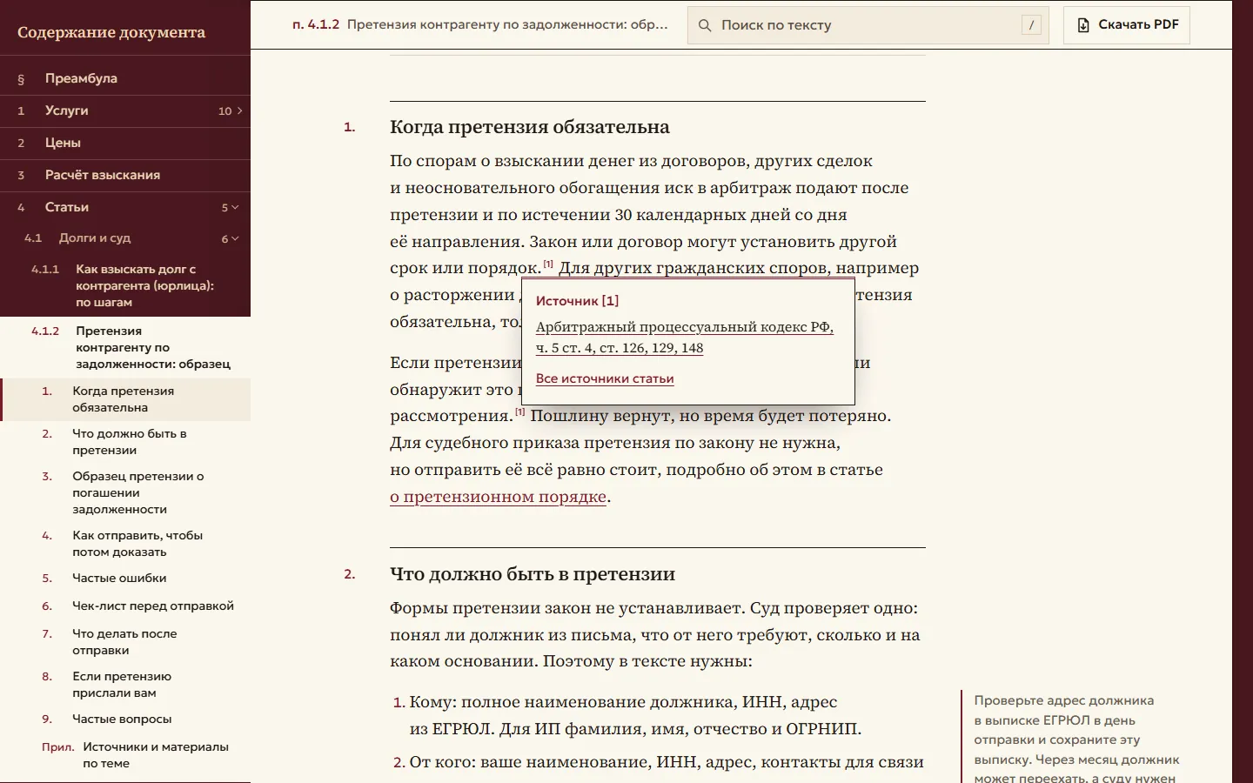Viewport: 1253px width, 783px height.
Task: Go to Что делать после отправки
Action: [x=125, y=642]
